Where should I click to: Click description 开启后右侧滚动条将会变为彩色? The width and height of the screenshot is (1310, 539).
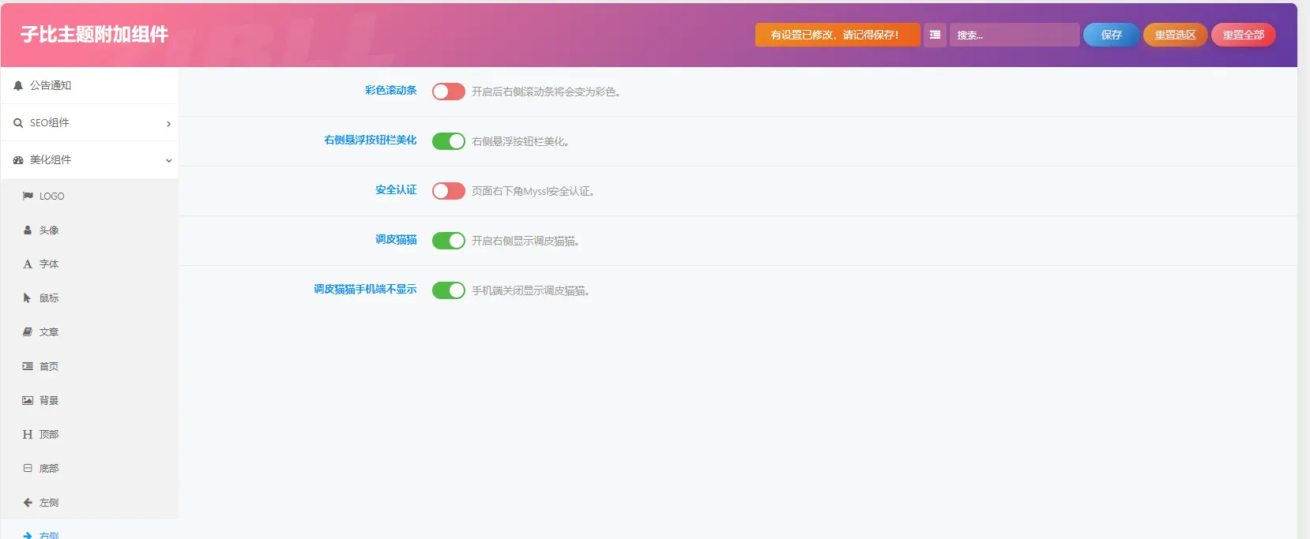click(546, 92)
